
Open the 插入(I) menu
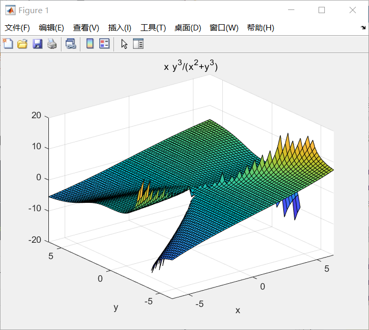(119, 28)
